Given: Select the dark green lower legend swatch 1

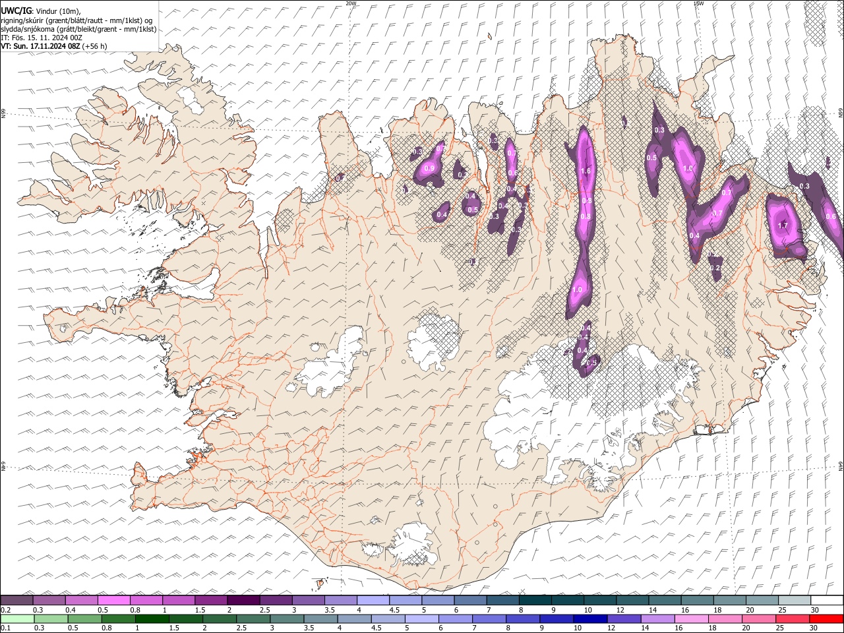Looking at the screenshot, I should click(152, 618).
